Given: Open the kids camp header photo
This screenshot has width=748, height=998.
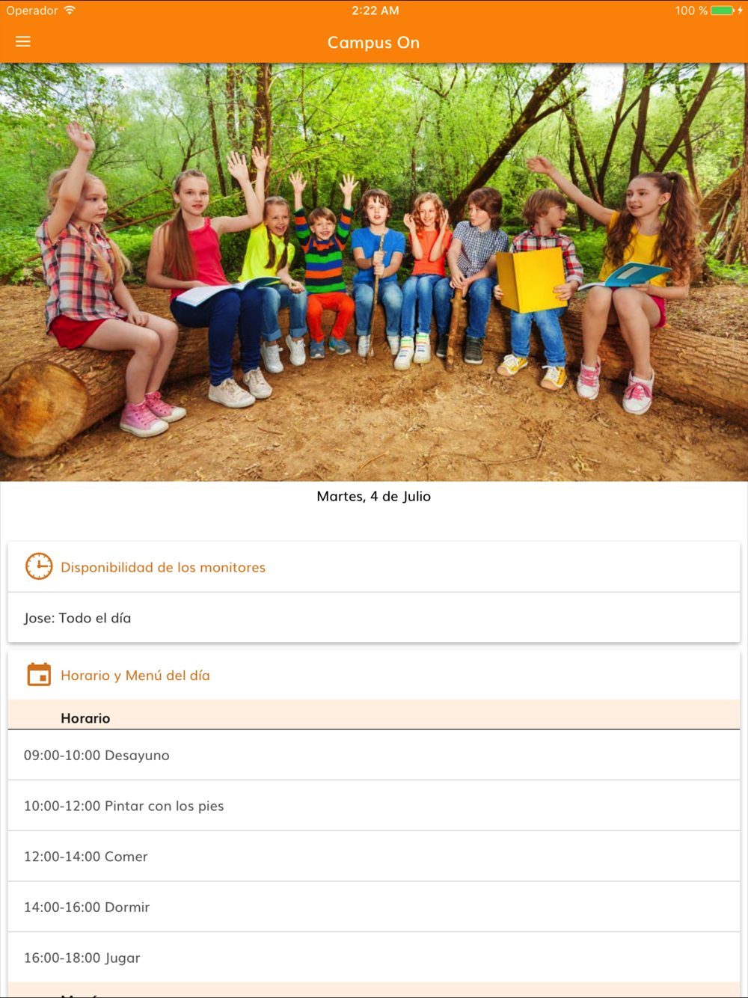Looking at the screenshot, I should point(374,272).
